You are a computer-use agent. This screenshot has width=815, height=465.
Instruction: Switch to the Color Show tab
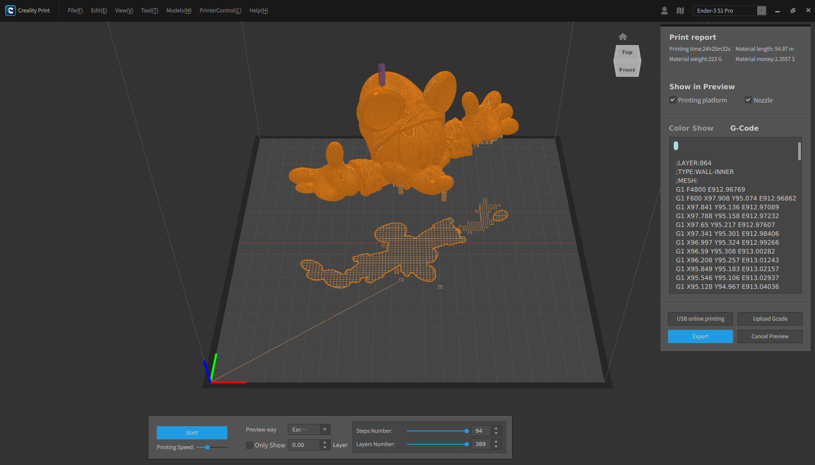[691, 128]
